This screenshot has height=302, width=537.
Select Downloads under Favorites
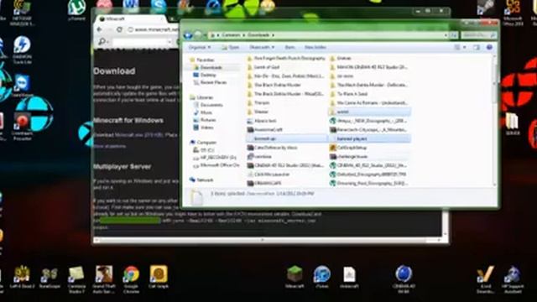pos(211,67)
